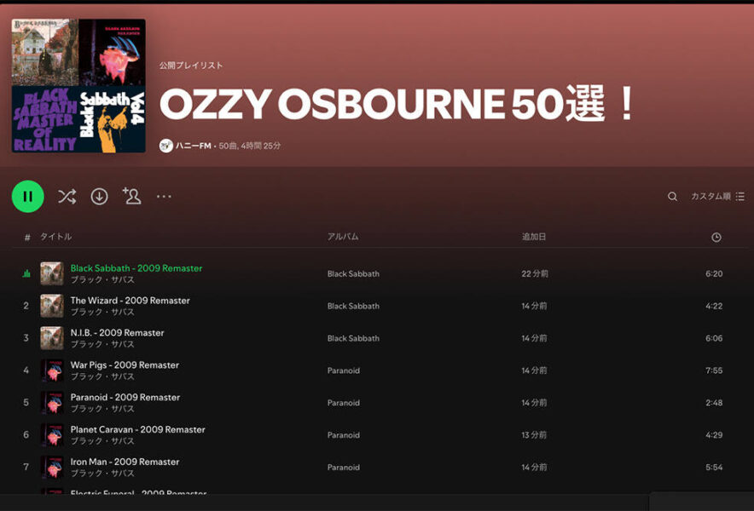Image resolution: width=754 pixels, height=511 pixels.
Task: Open the ハニーFM profile link
Action: pyautogui.click(x=194, y=146)
